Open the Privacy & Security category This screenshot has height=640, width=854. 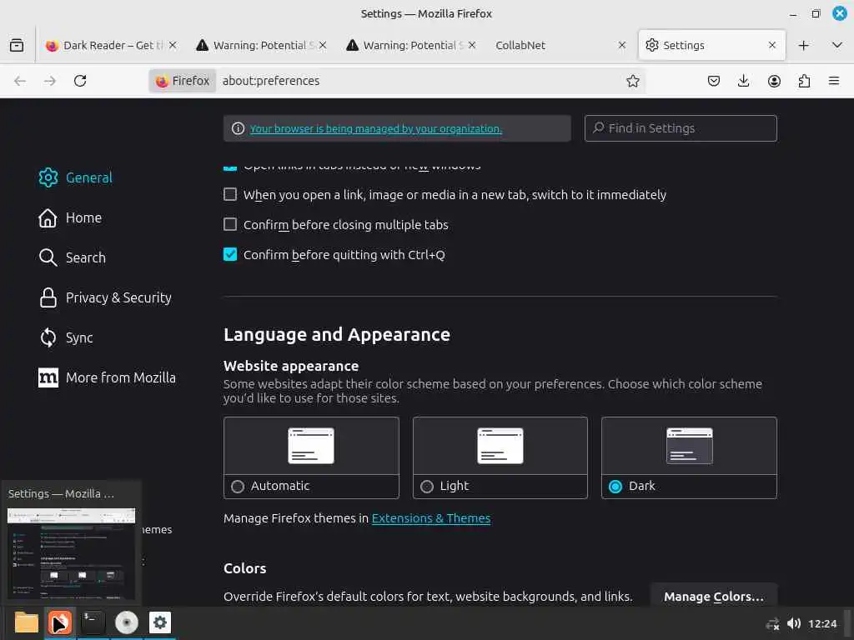(x=105, y=297)
